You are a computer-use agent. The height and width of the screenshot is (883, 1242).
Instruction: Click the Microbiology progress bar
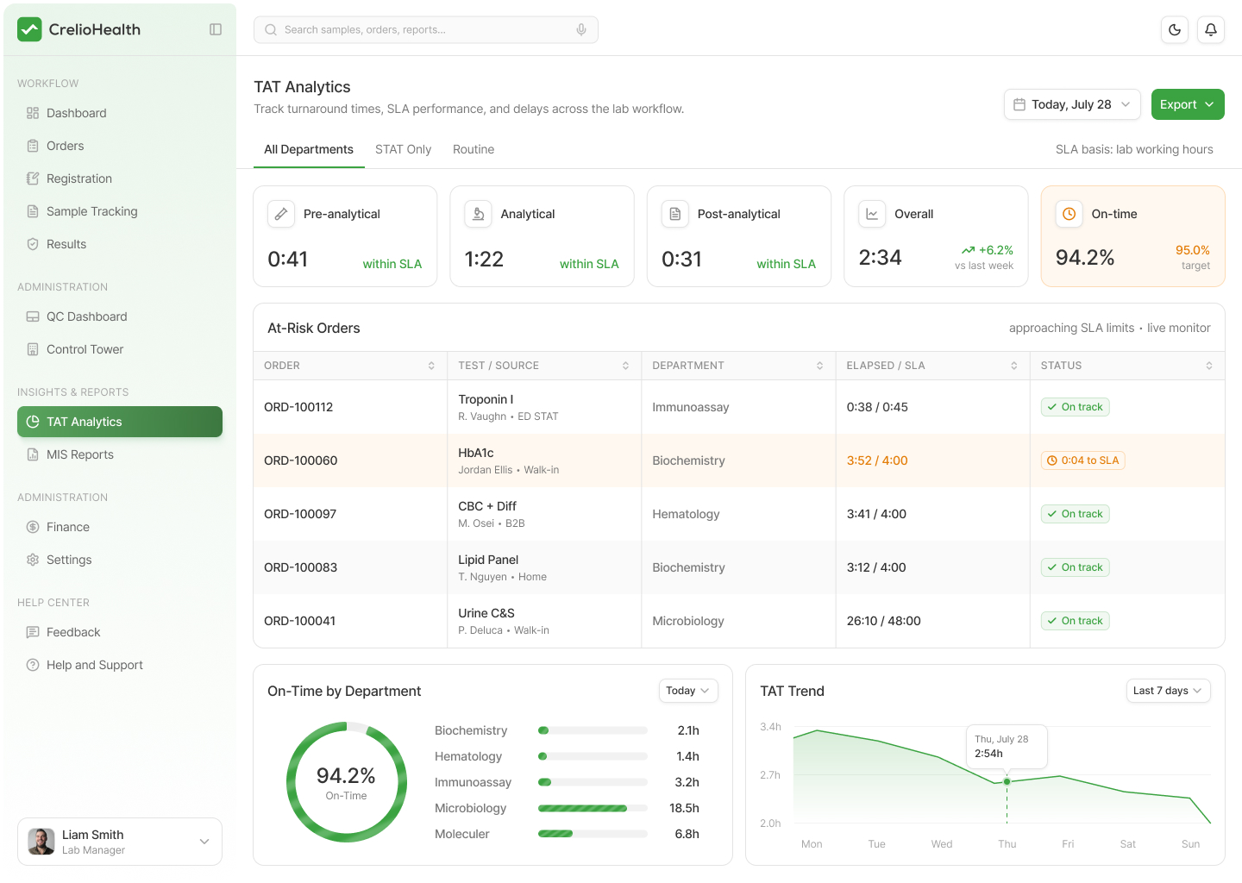pyautogui.click(x=593, y=808)
